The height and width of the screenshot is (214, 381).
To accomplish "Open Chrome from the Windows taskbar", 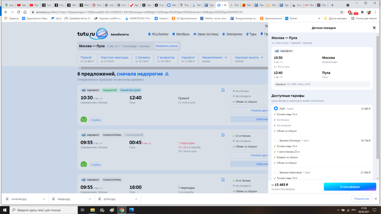I will click(x=122, y=210).
